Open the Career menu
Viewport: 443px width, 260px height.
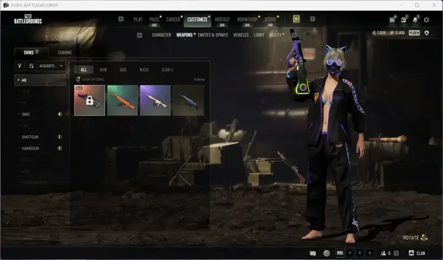coord(173,19)
